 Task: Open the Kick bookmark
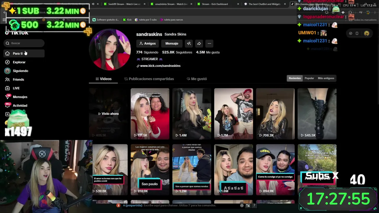(127, 20)
